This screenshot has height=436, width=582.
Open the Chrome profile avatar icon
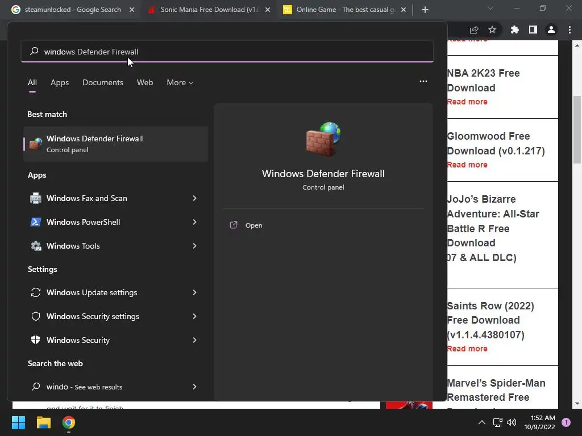tap(551, 30)
